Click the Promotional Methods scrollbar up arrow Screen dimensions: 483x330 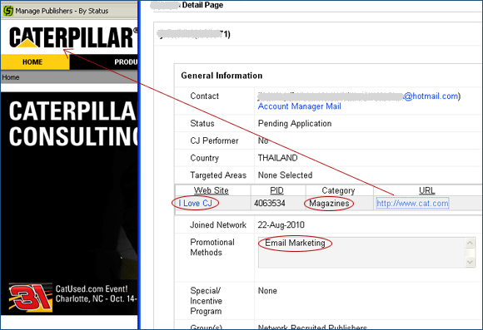coord(470,243)
